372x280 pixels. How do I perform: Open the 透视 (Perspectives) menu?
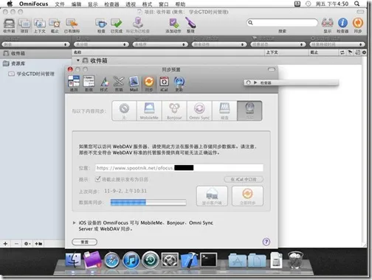click(131, 4)
